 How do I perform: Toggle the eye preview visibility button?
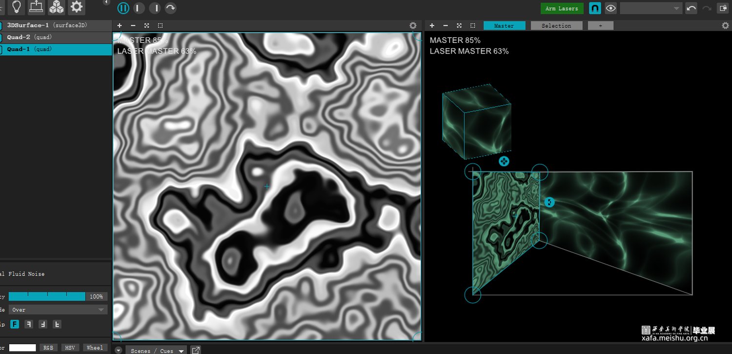tap(610, 8)
